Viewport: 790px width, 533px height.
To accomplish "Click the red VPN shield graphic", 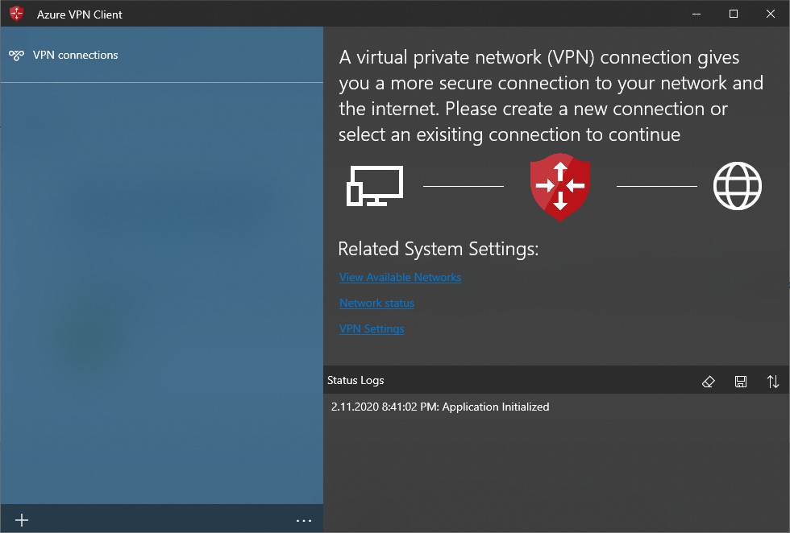I will 560,187.
